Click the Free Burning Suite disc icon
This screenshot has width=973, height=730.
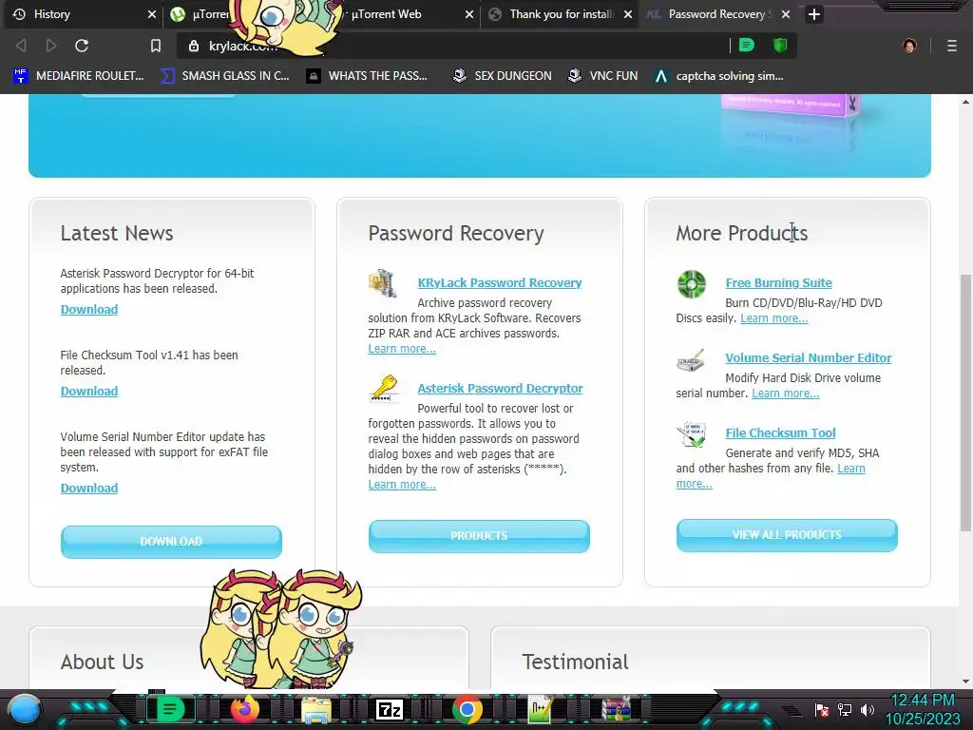pyautogui.click(x=692, y=284)
